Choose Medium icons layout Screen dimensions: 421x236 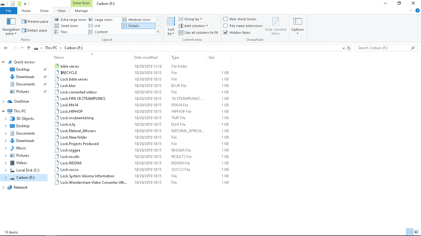tap(137, 20)
